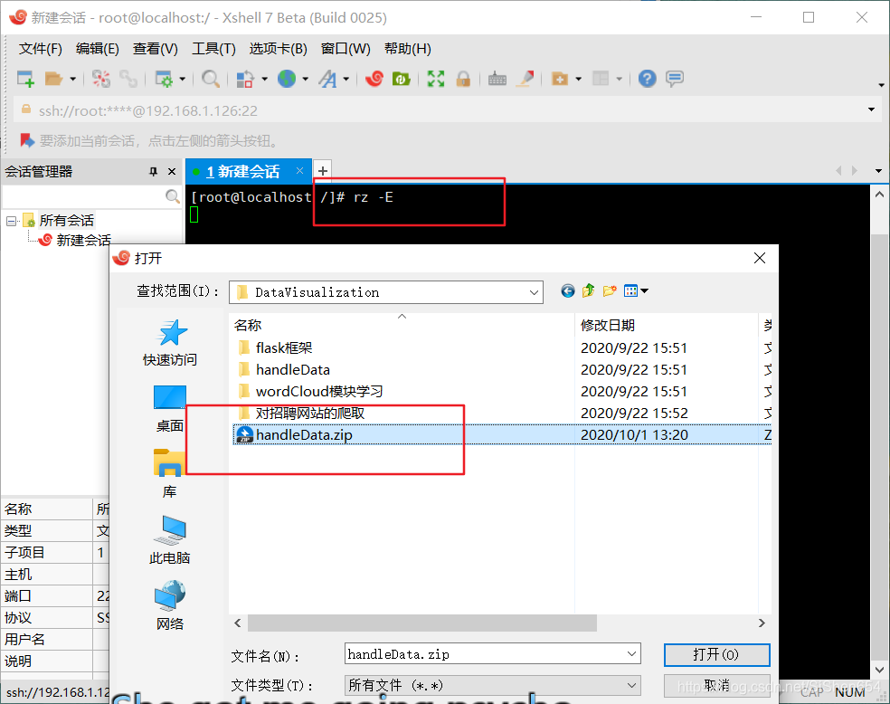The width and height of the screenshot is (890, 704).
Task: Click the Find magnifier toolbar icon
Action: (211, 79)
